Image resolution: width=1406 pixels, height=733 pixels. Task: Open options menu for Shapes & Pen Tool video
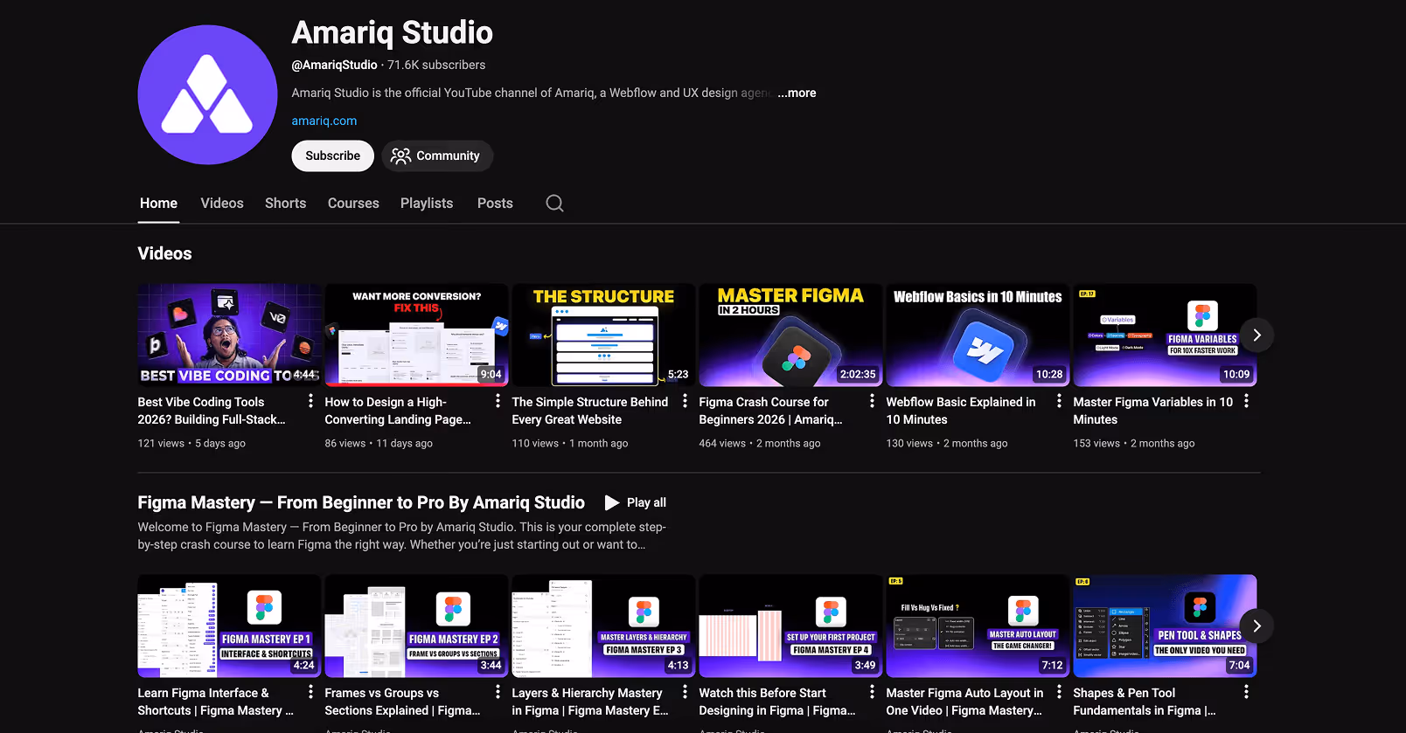click(x=1246, y=692)
